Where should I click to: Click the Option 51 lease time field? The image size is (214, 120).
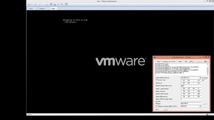click(x=191, y=86)
